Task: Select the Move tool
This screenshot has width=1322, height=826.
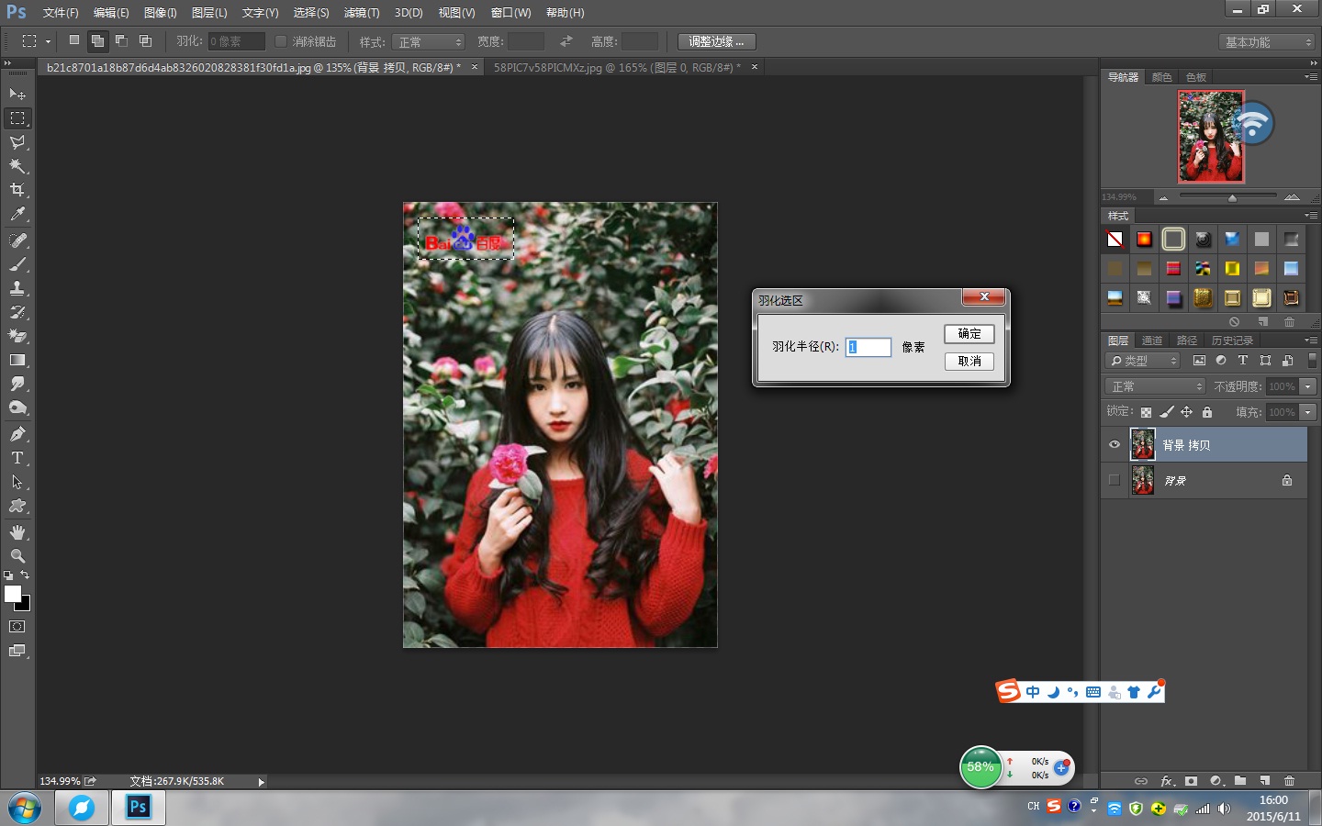Action: point(17,94)
